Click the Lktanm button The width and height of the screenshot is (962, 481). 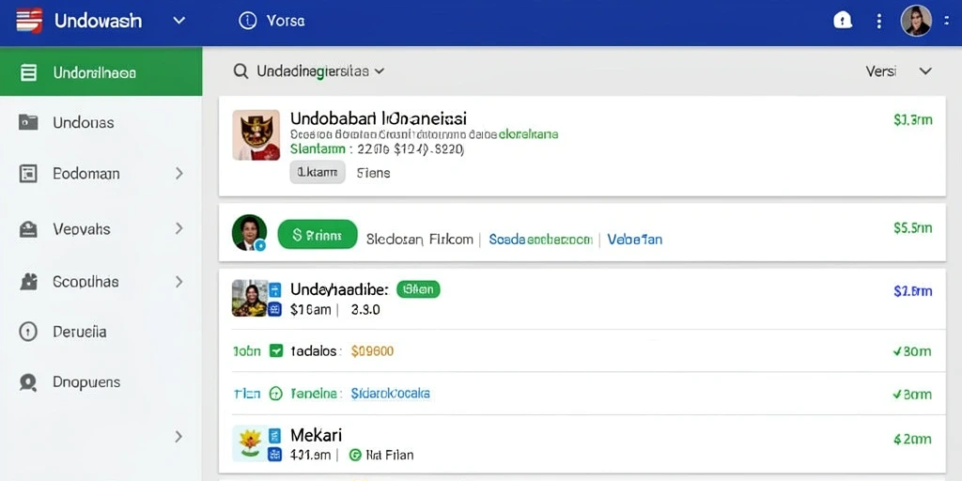[x=318, y=173]
